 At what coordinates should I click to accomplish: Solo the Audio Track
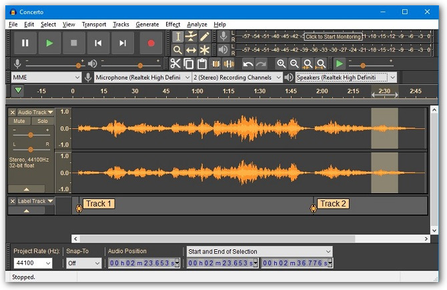(x=42, y=122)
